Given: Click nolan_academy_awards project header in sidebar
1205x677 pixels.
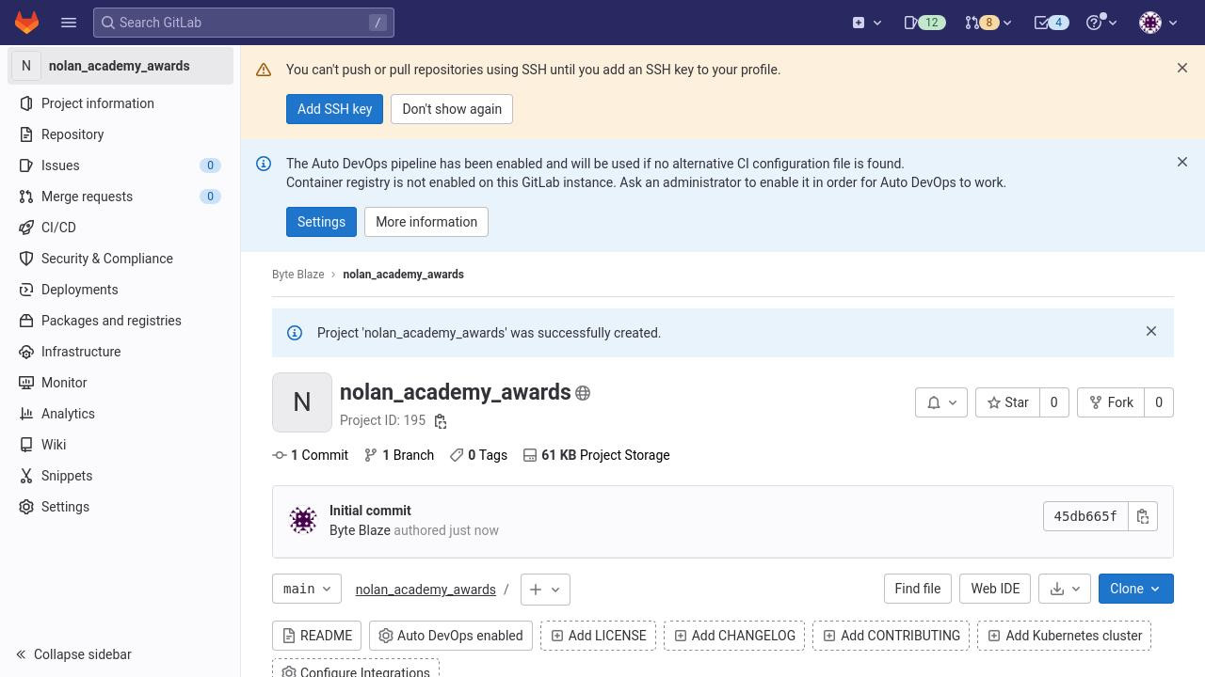Looking at the screenshot, I should point(120,66).
